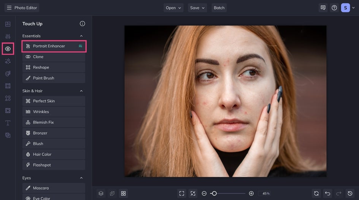Click the zoom slider handle
Viewport: 359px width, 200px height.
click(214, 194)
